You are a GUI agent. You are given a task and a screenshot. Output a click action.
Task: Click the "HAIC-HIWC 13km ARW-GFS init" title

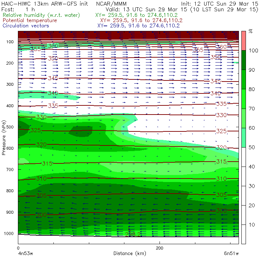coord(45,4)
